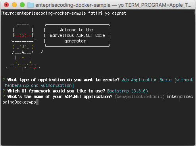Click the 'generator!' banner line

[76, 41]
